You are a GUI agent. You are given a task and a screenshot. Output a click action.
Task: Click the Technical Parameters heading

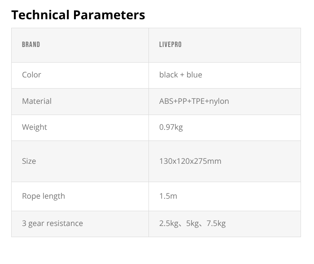78,15
